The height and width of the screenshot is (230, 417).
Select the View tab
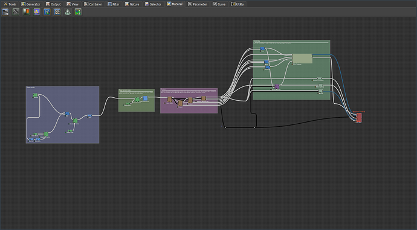tap(73, 4)
